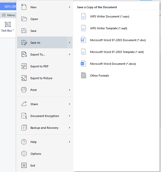
Task: Select the Save As menu item
Action: tap(35, 43)
